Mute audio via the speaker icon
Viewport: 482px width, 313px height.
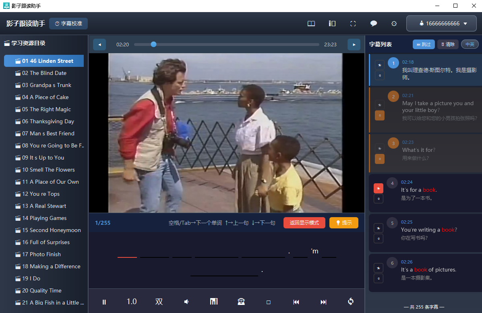tap(186, 302)
